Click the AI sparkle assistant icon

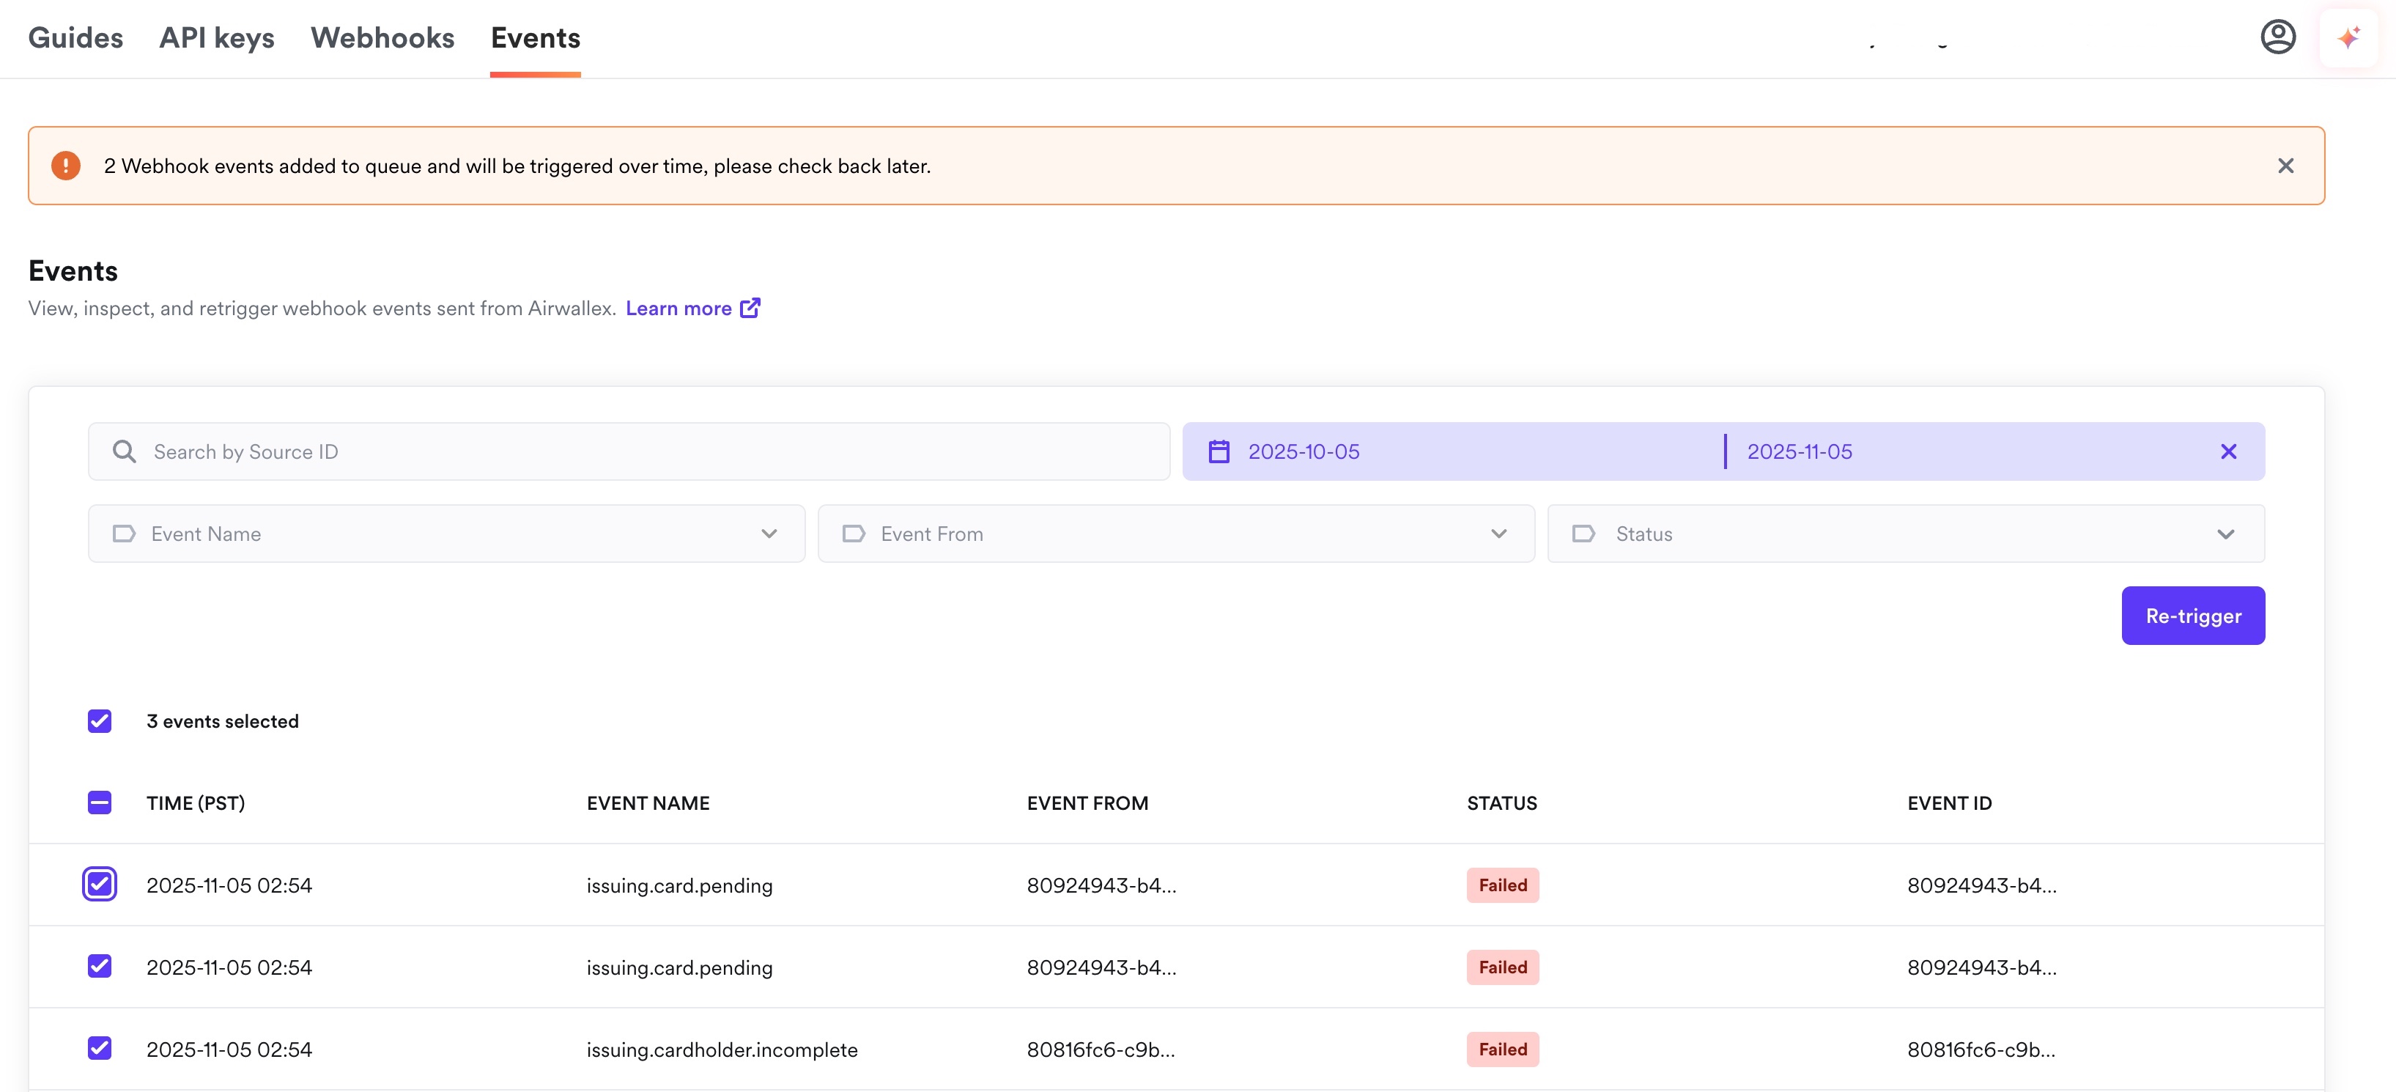(x=2348, y=37)
